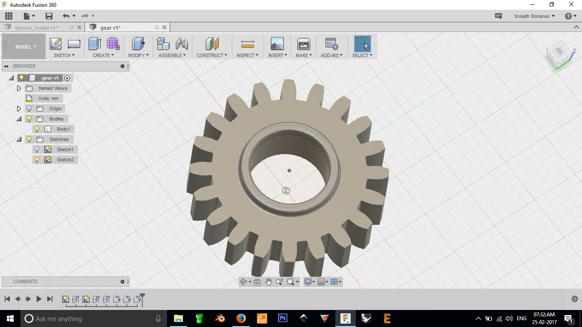Click the Offset Plane icon in Construct

(212, 44)
